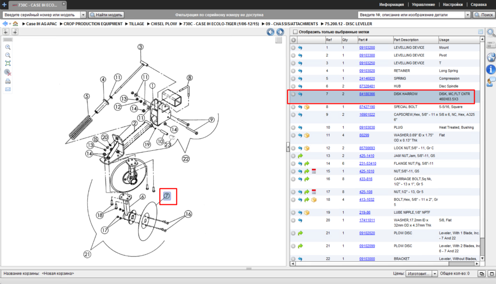Open price type 'Изготовит...' dropdown
496x284 pixels.
click(x=434, y=274)
